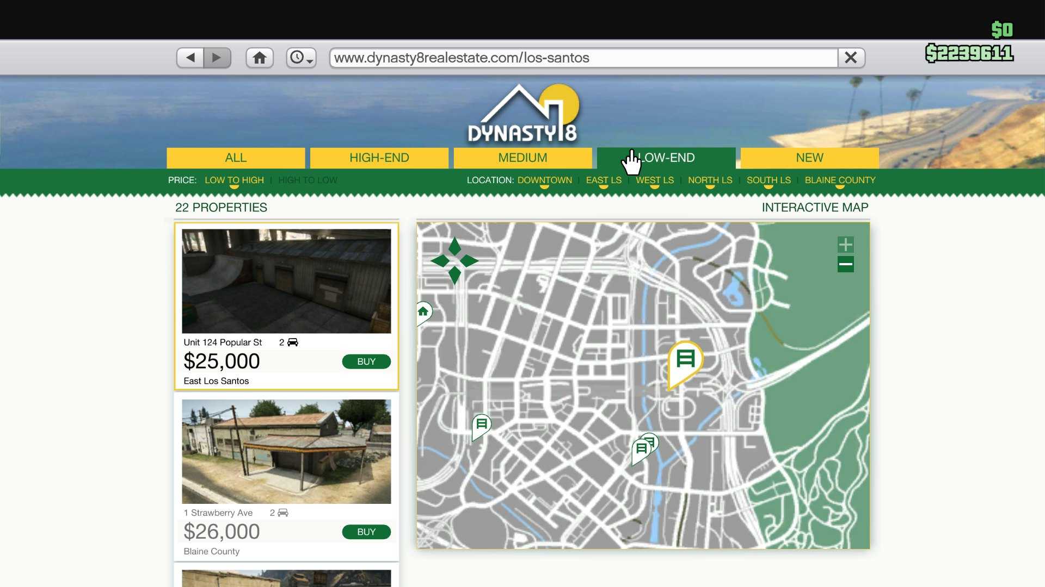
Task: Switch to the MEDIUM properties tab
Action: pos(522,158)
